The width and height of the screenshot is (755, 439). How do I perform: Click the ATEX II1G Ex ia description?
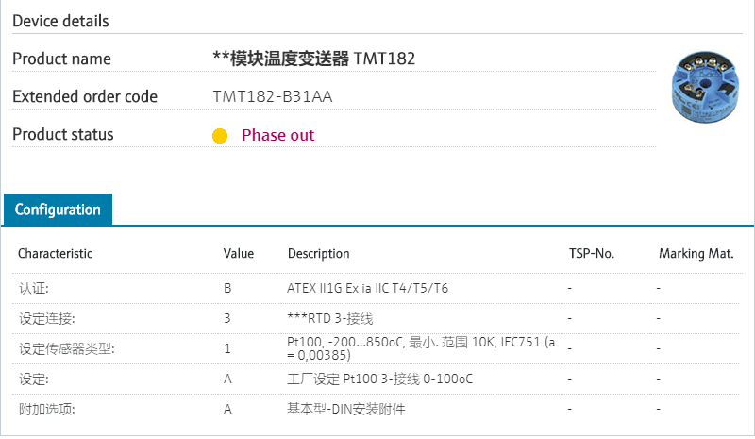point(367,288)
